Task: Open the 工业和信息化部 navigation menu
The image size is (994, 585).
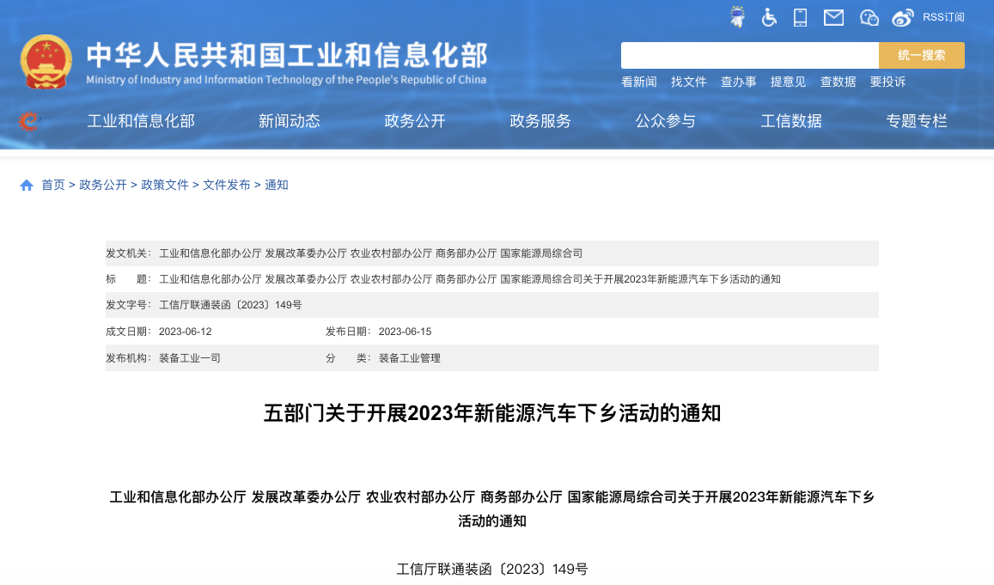Action: pyautogui.click(x=141, y=121)
